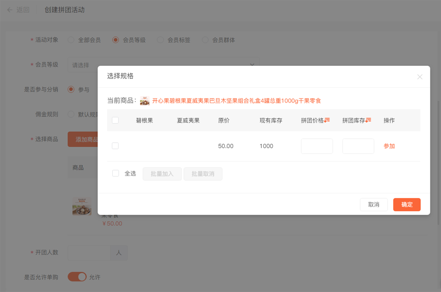This screenshot has width=441, height=292.
Task: Click the product image in the goods list
Action: point(82,206)
